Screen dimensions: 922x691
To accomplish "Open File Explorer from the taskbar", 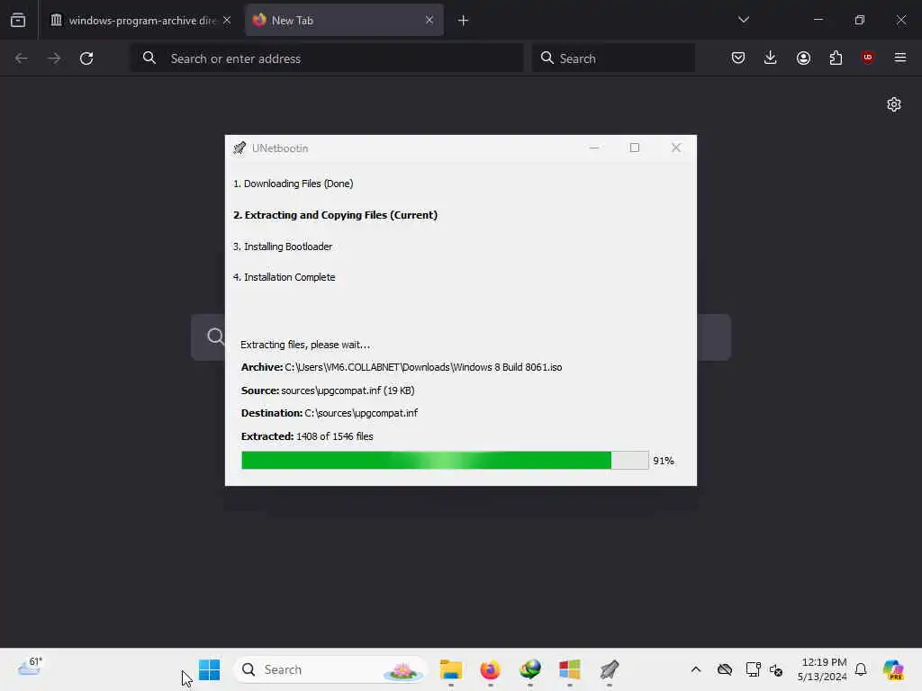I will pos(451,669).
